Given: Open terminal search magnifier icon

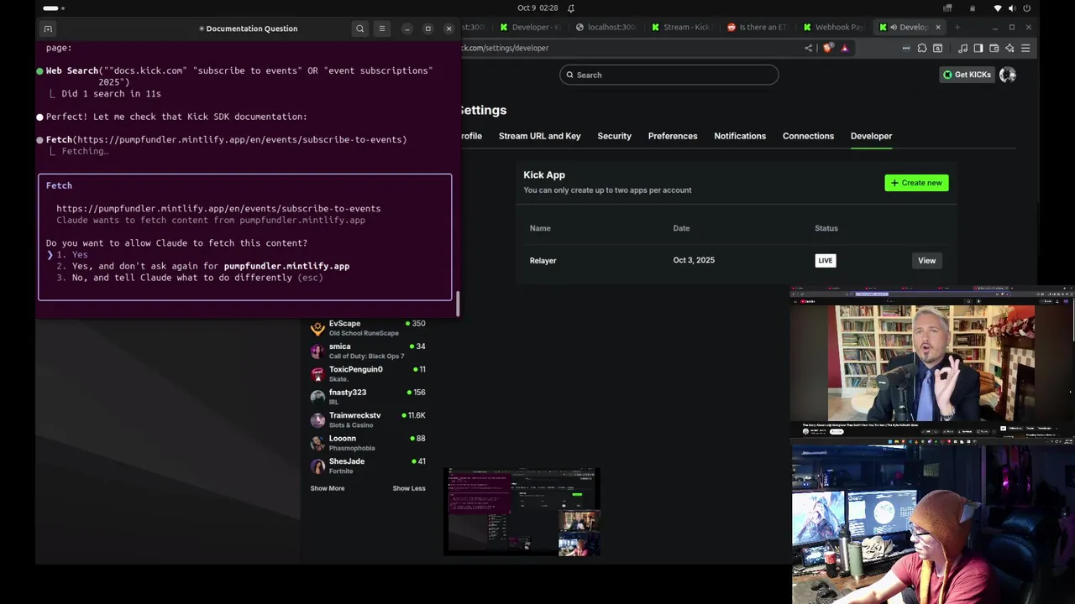Looking at the screenshot, I should (x=360, y=29).
